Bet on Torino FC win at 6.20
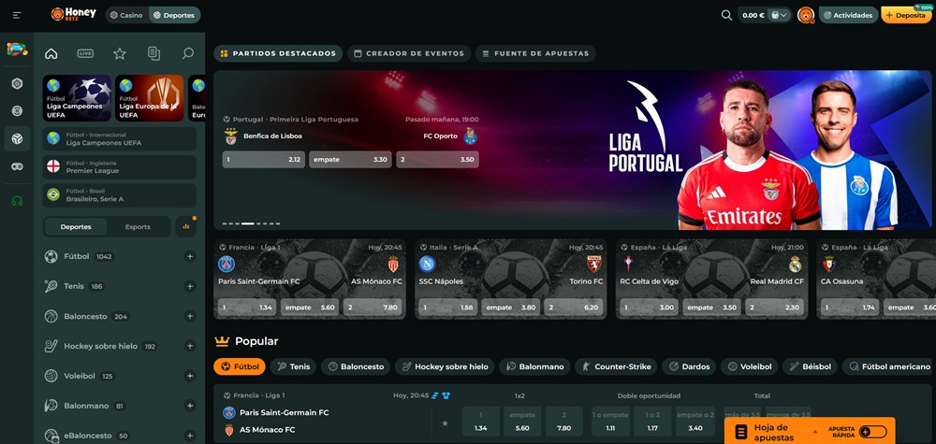 point(575,307)
